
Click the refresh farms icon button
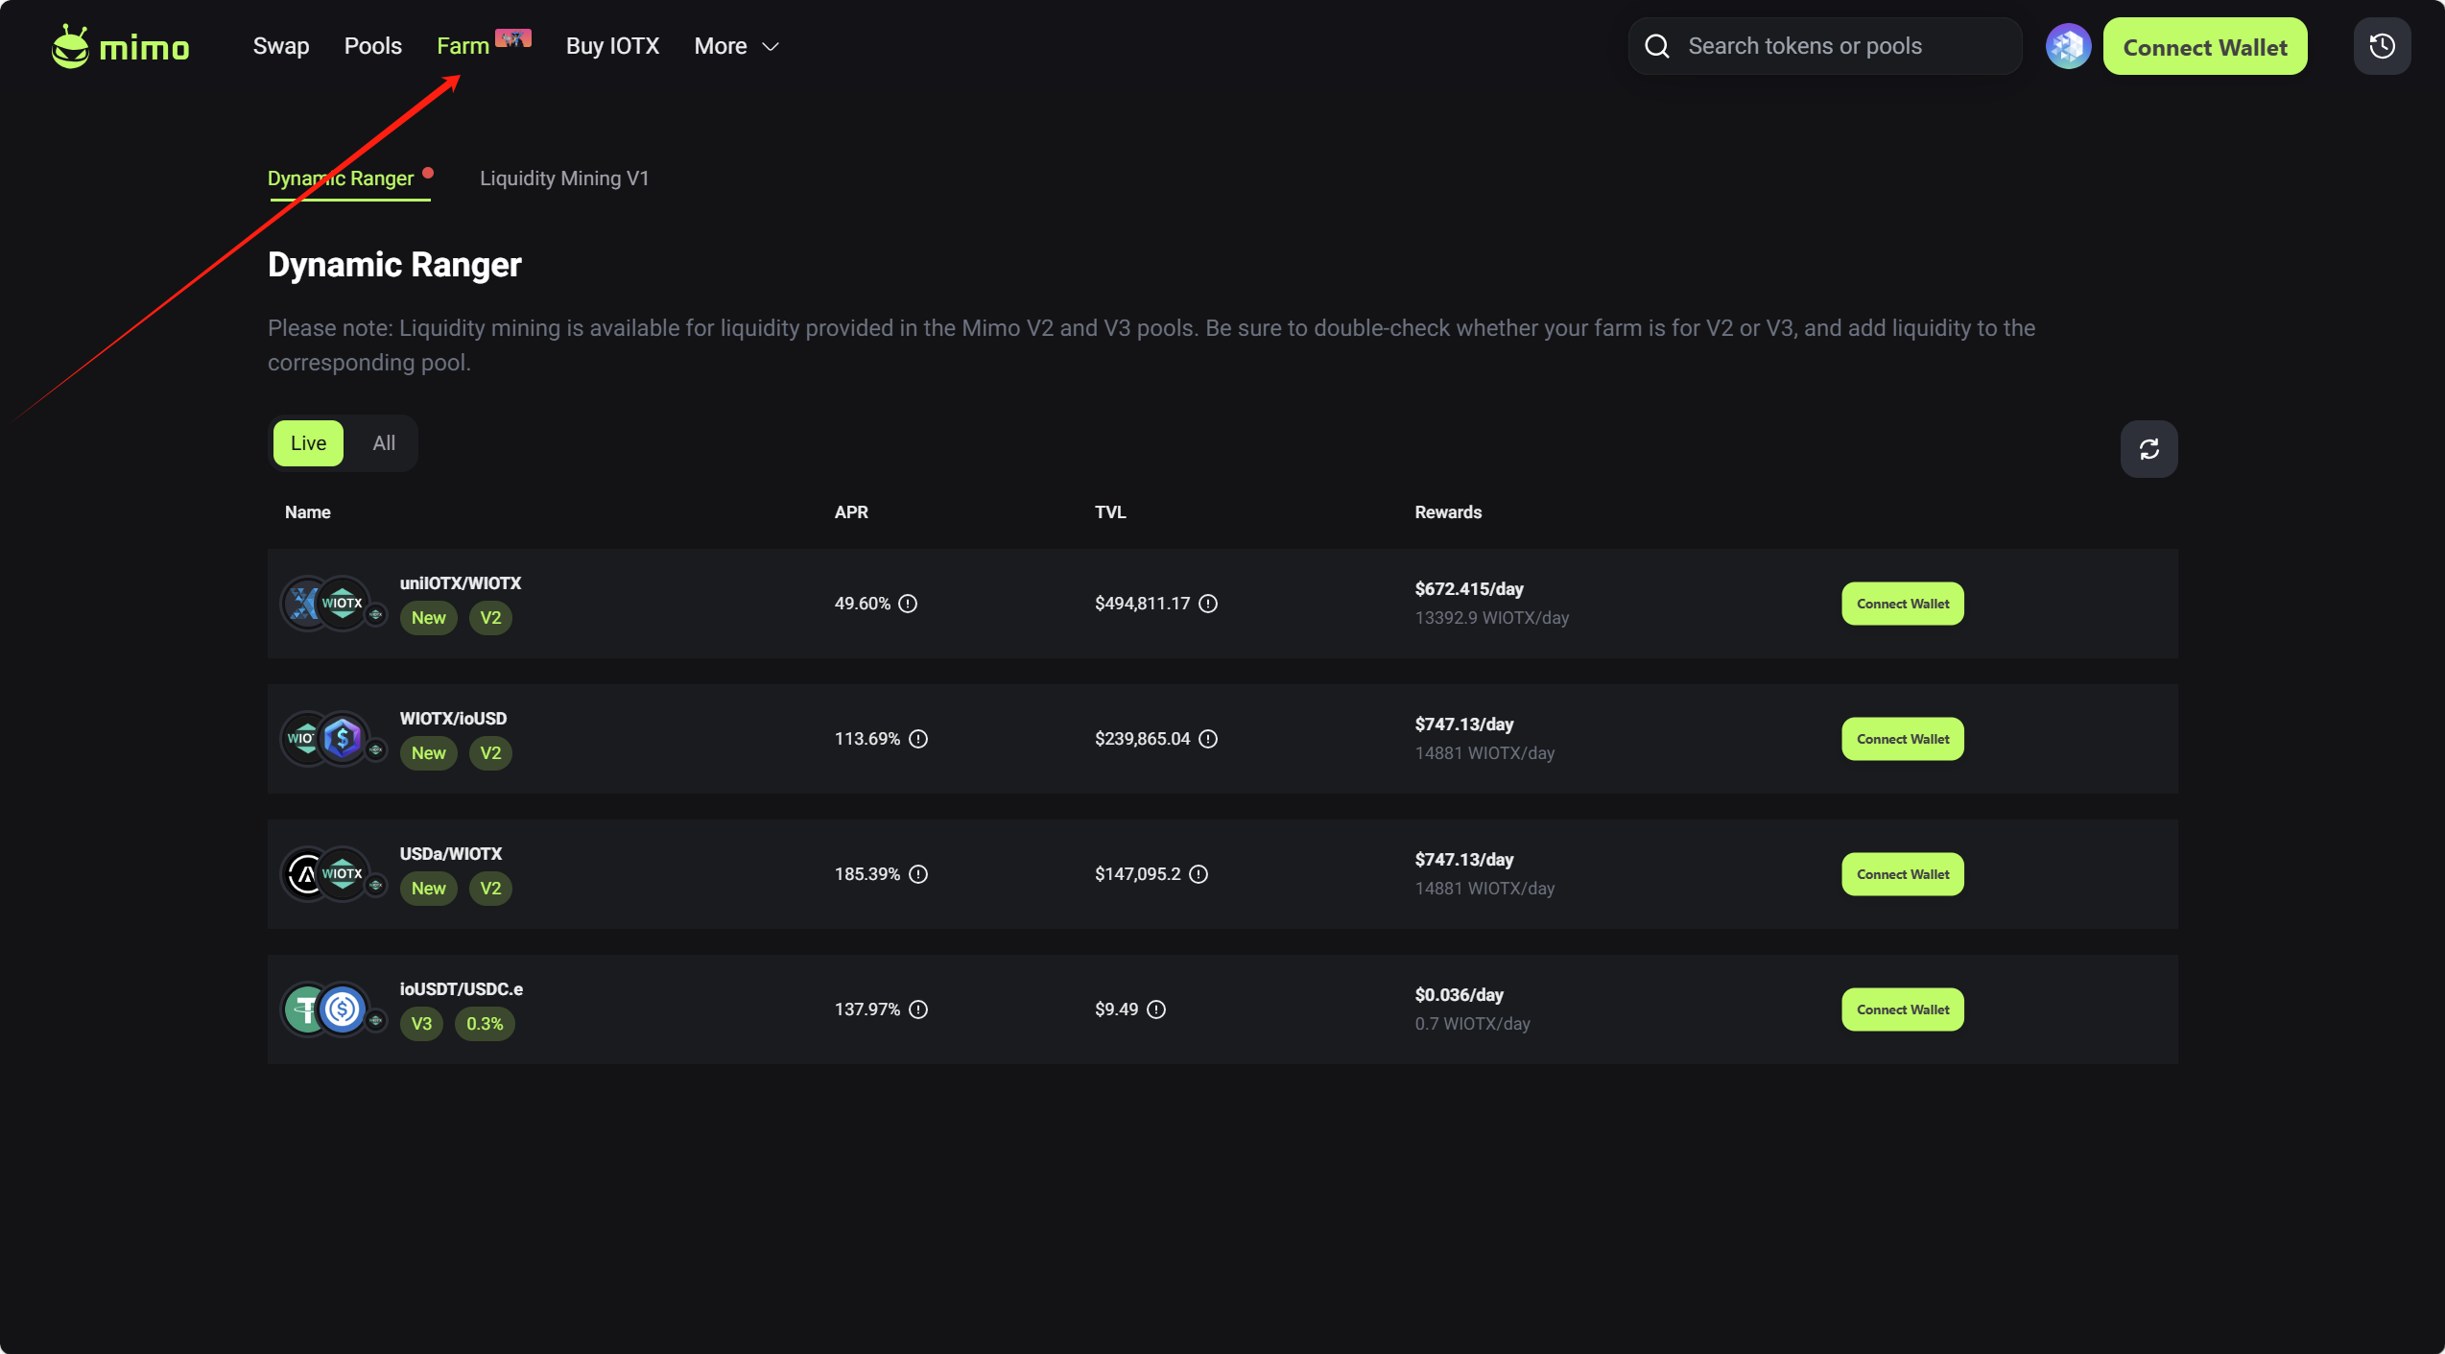point(2148,449)
